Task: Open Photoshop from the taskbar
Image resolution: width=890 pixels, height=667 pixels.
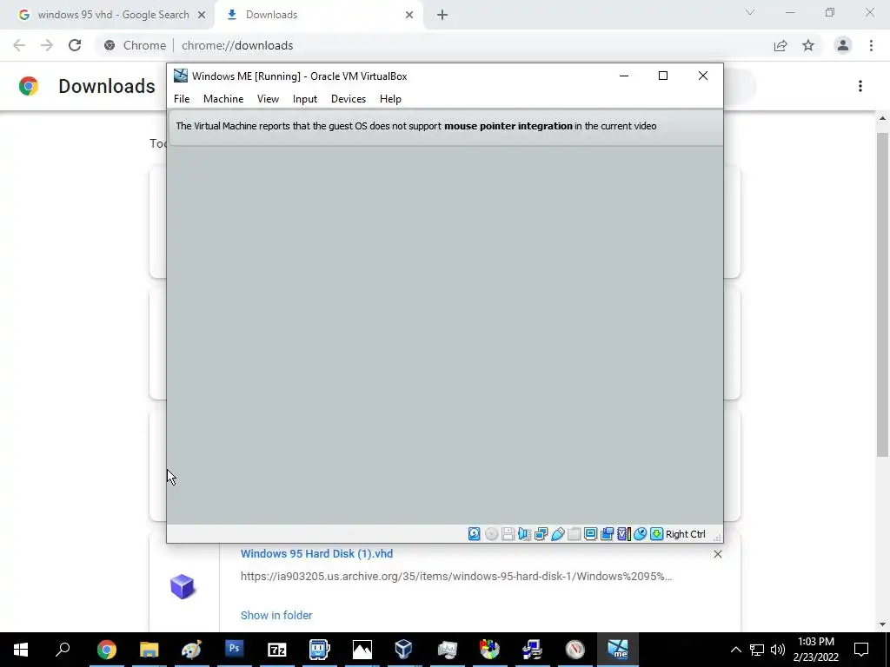Action: [x=234, y=650]
